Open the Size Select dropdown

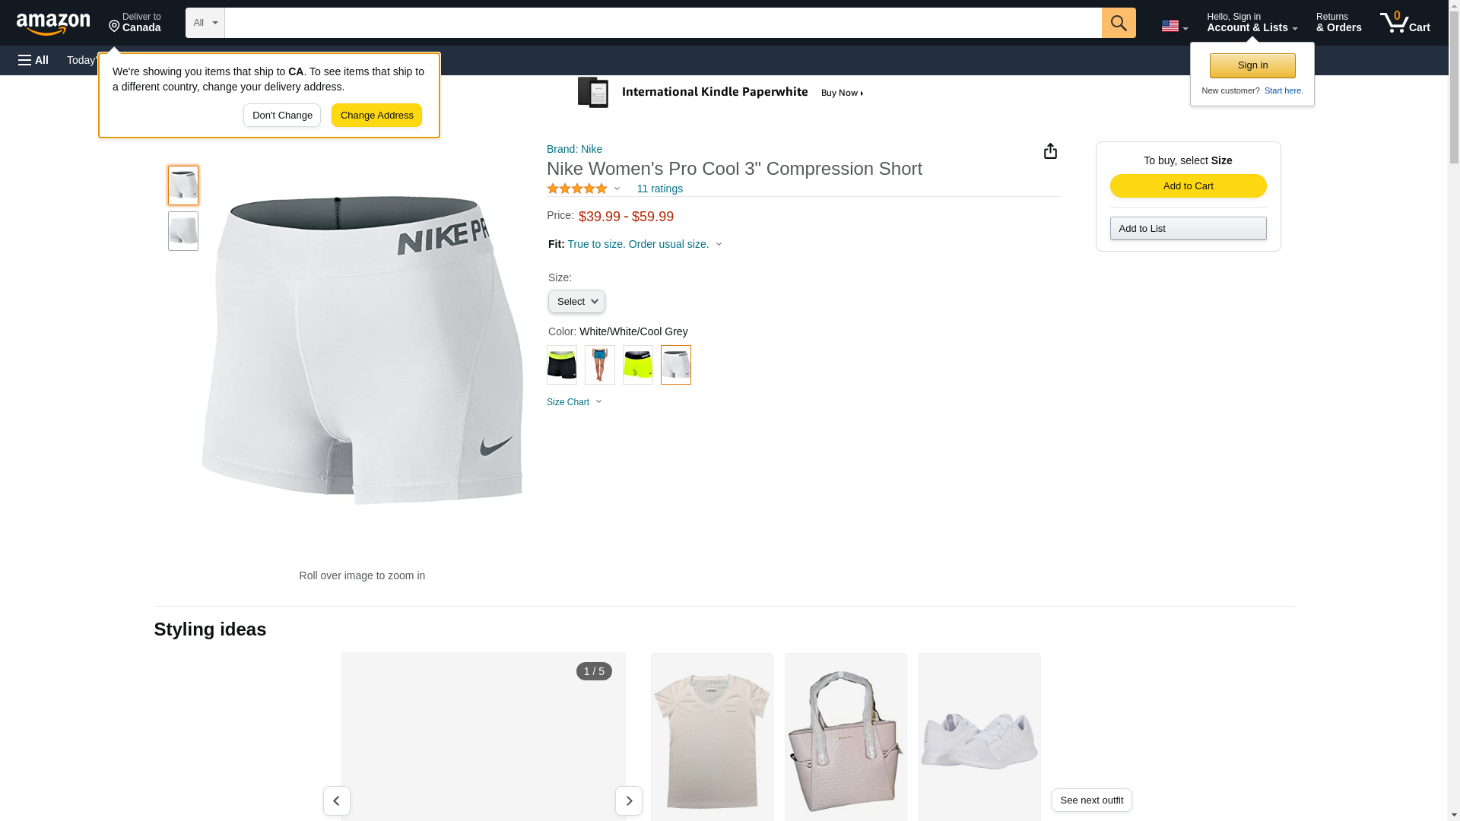(576, 302)
